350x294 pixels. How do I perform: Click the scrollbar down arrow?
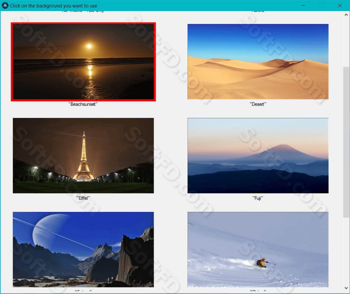(346, 288)
